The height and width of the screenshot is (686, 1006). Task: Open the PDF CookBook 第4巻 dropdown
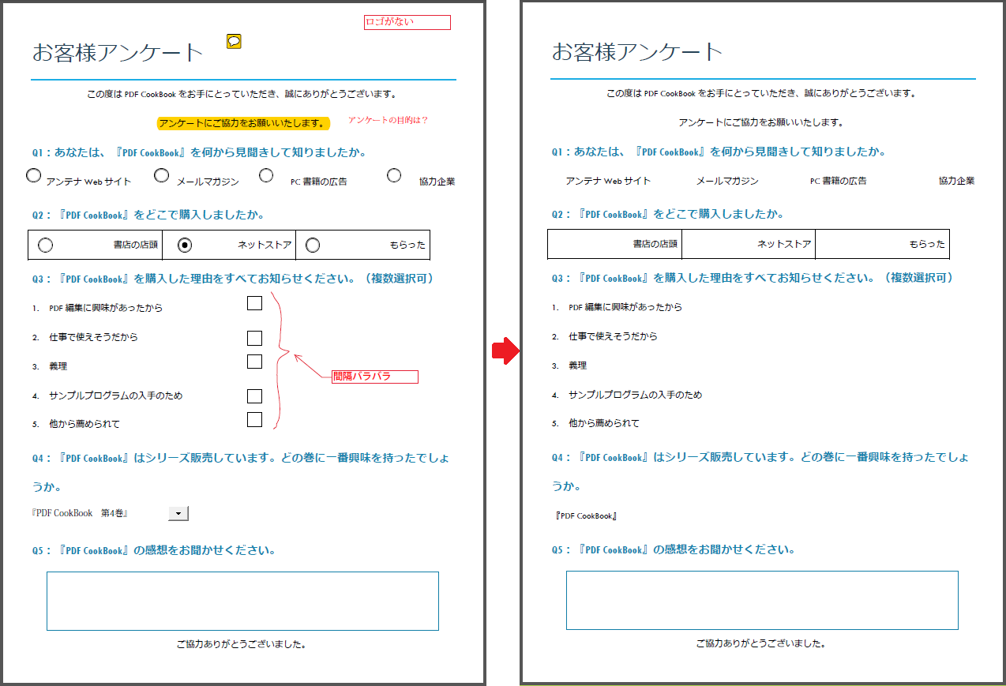tap(178, 512)
